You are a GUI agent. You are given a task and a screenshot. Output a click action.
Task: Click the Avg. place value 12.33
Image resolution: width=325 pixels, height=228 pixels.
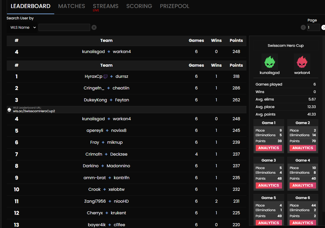tap(312, 107)
